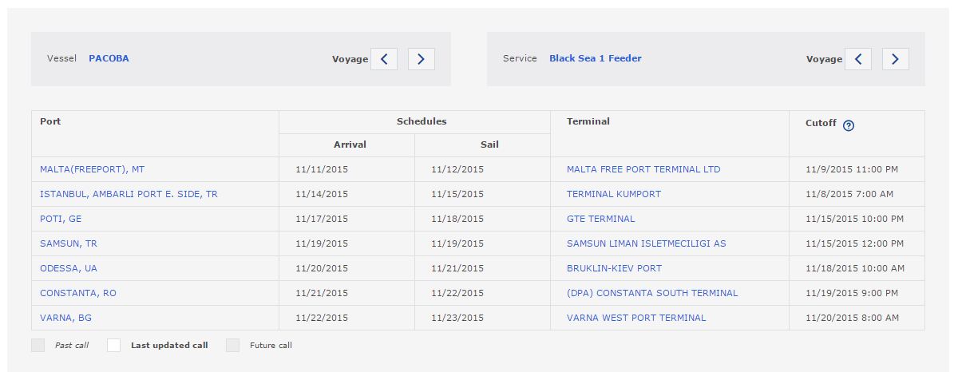Go to previous vessel voyage
Viewport: 958px width, 372px height.
tap(384, 59)
